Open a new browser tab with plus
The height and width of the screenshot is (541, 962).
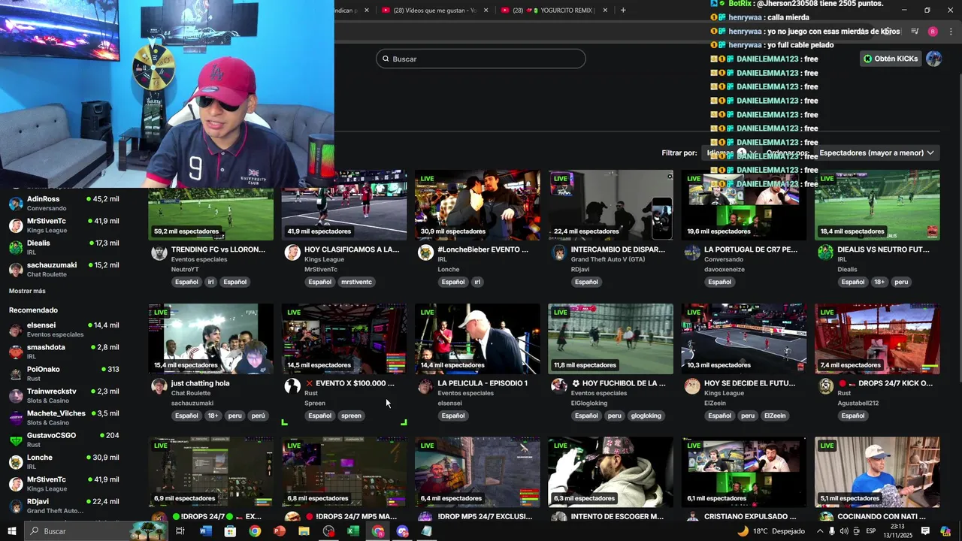622,10
